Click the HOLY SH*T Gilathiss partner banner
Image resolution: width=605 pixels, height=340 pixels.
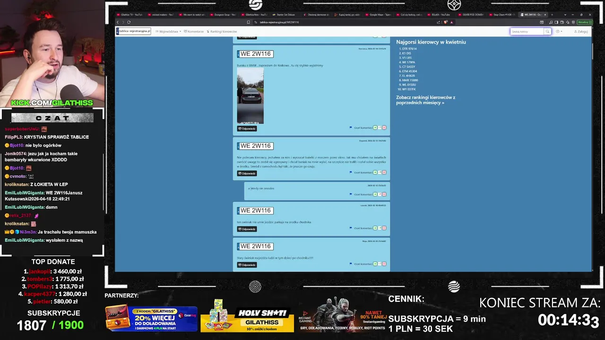click(x=247, y=316)
